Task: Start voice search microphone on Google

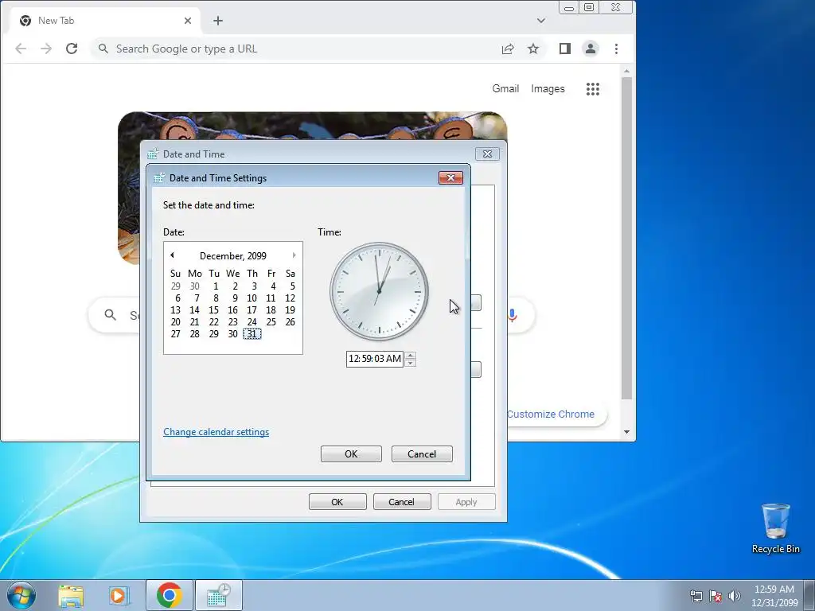Action: 513,315
